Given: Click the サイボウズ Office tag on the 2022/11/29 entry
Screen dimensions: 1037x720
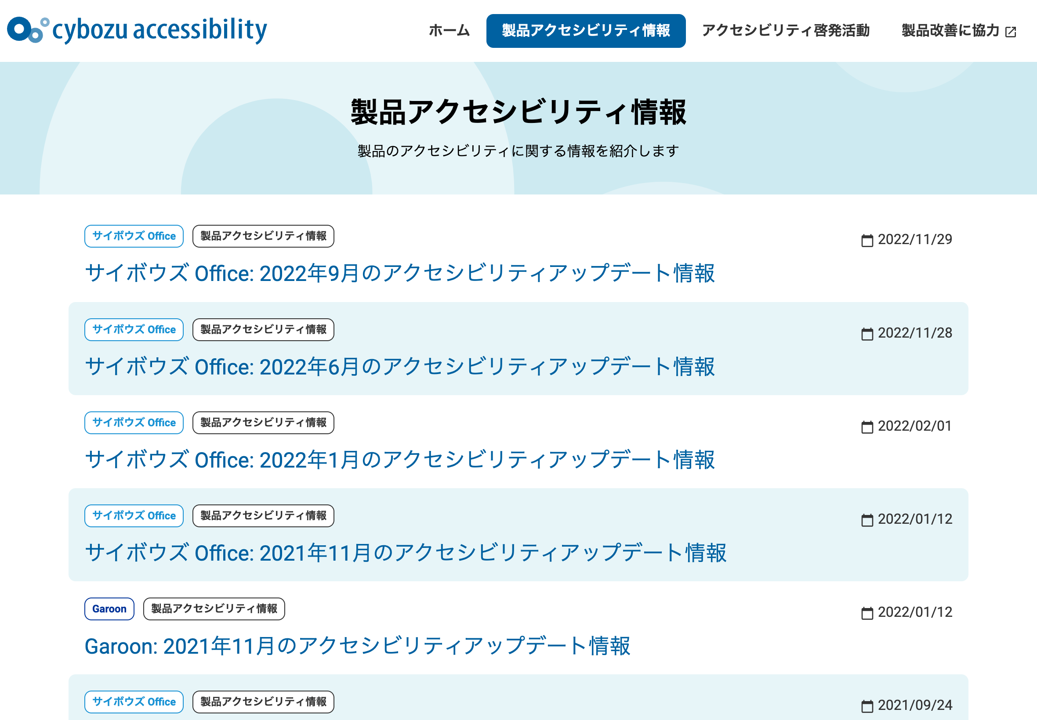Looking at the screenshot, I should point(134,236).
